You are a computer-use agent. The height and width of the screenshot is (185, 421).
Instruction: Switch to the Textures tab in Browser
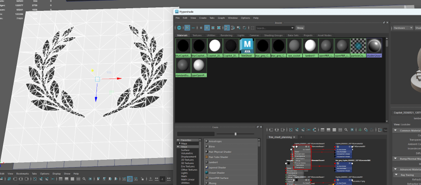tap(197, 35)
